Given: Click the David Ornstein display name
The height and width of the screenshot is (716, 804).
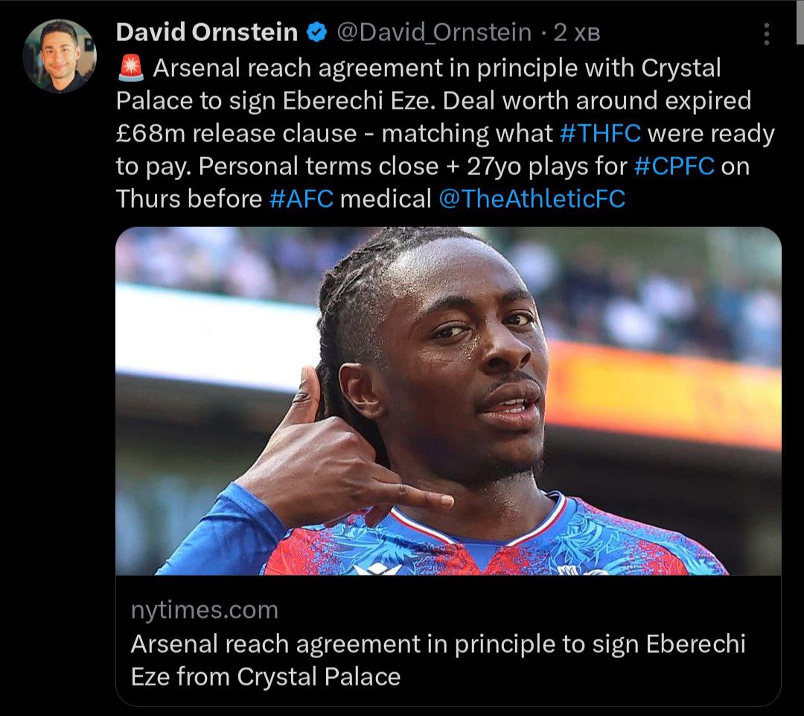Looking at the screenshot, I should pos(208,33).
